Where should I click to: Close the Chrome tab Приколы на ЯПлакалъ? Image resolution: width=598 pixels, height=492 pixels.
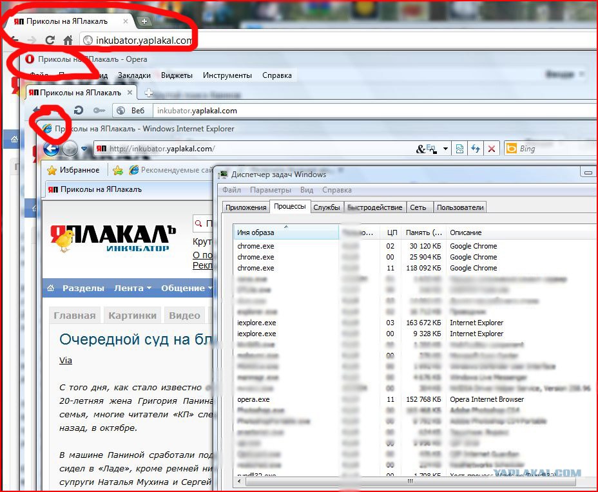pyautogui.click(x=126, y=21)
